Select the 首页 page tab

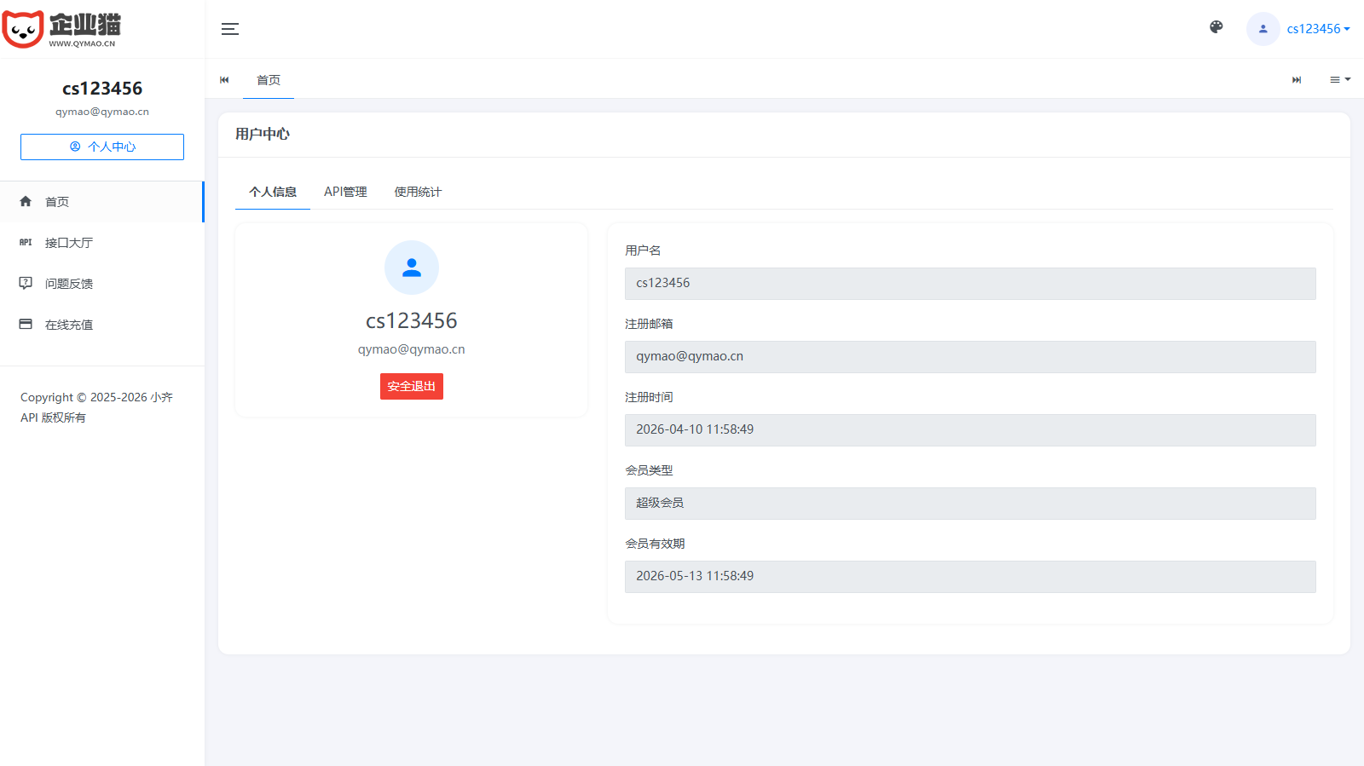269,80
